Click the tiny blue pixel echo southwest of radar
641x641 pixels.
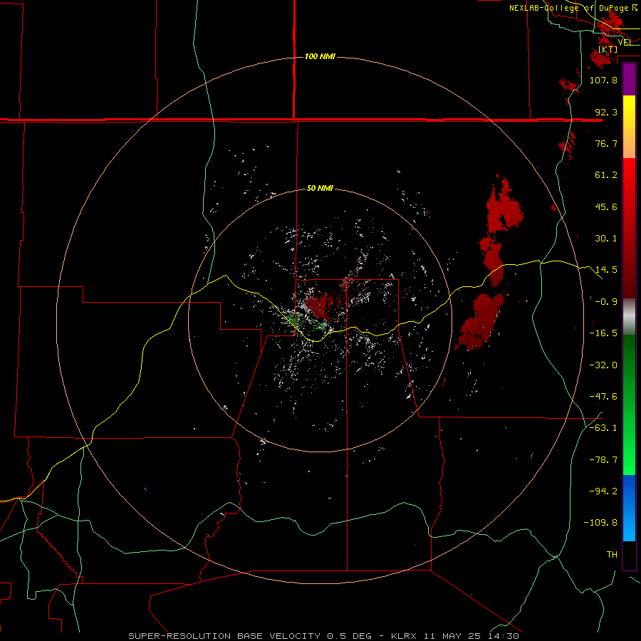(x=145, y=489)
